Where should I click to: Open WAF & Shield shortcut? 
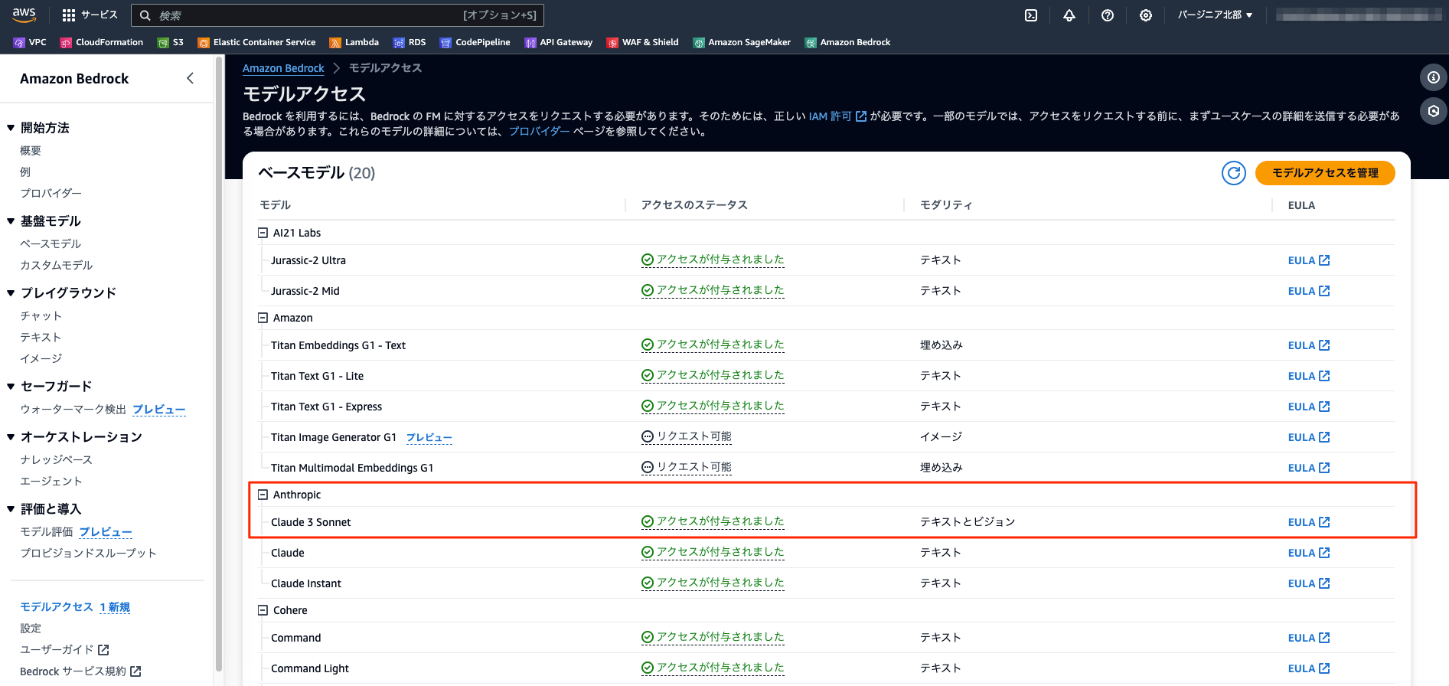643,42
